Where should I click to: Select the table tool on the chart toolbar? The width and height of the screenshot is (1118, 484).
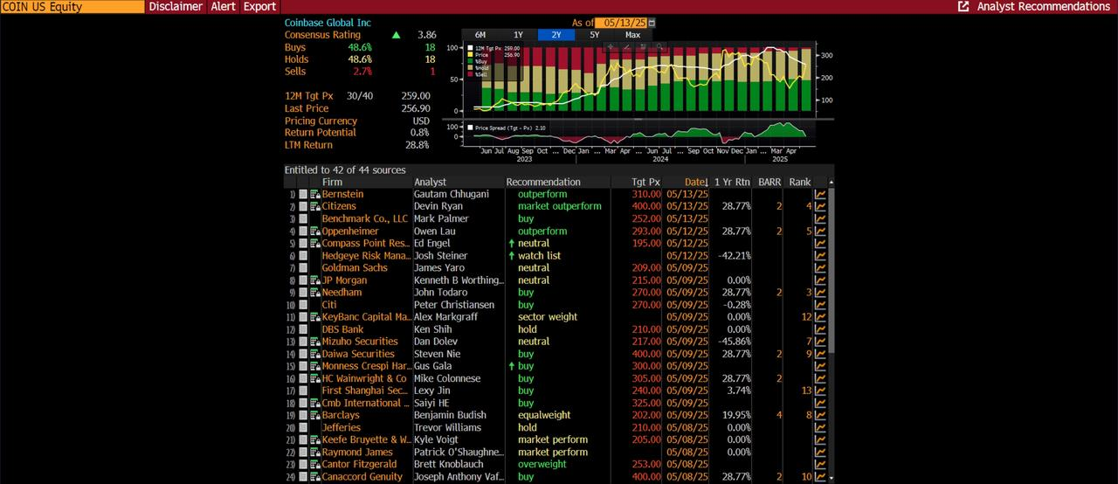click(643, 46)
